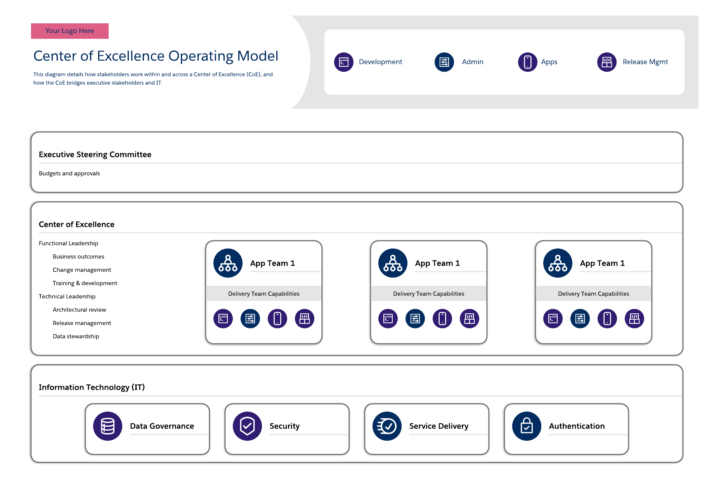Select the Release Mgmt legend icon

pyautogui.click(x=607, y=62)
